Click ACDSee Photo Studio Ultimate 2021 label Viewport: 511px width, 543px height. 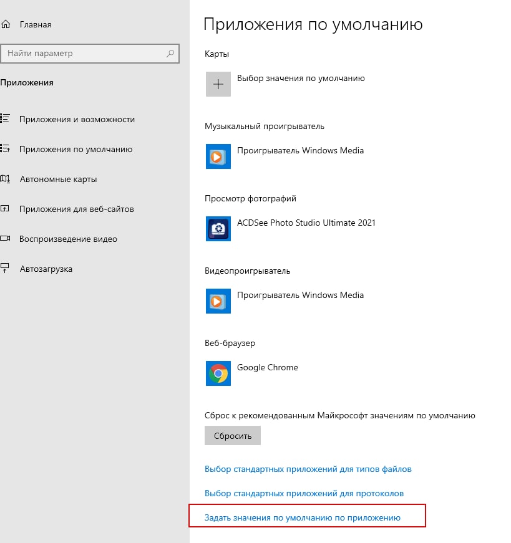click(x=306, y=223)
